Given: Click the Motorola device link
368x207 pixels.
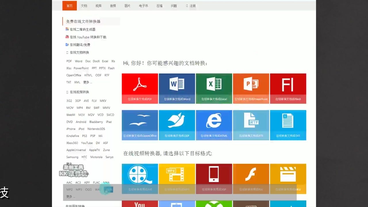Looking at the screenshot, I should pyautogui.click(x=96, y=157).
